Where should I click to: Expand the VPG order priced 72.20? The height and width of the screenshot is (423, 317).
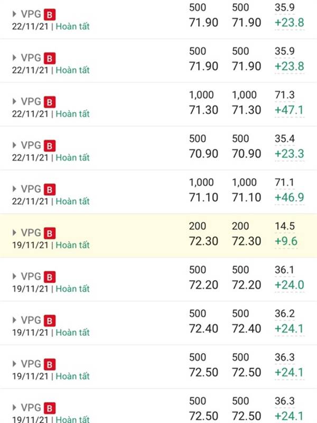coord(15,276)
